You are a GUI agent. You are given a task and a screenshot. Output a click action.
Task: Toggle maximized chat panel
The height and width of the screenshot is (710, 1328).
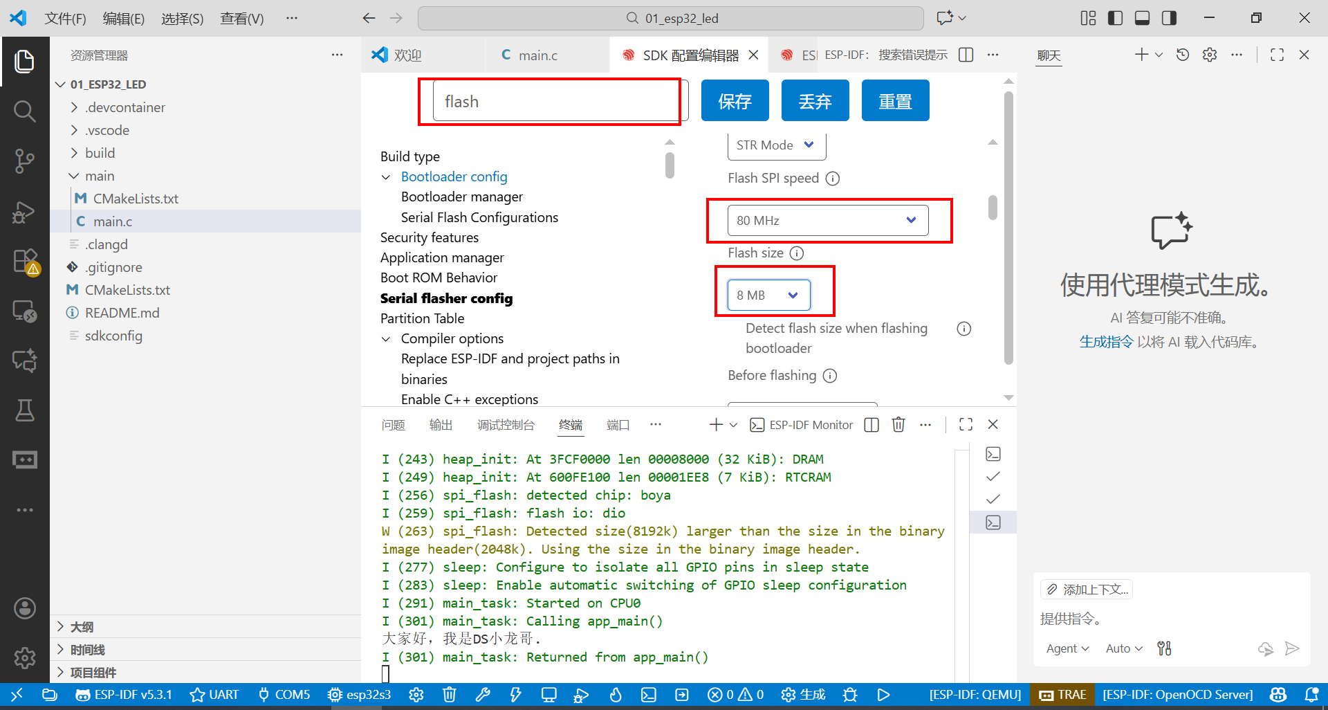click(x=1277, y=55)
